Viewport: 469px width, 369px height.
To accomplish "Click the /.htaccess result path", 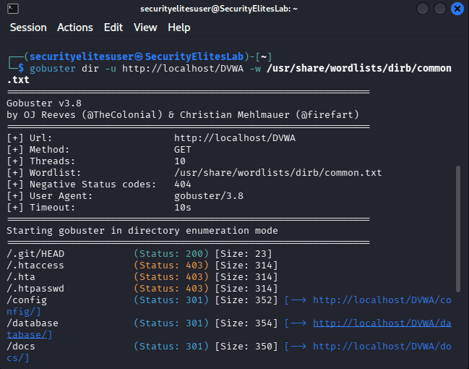I will click(35, 265).
